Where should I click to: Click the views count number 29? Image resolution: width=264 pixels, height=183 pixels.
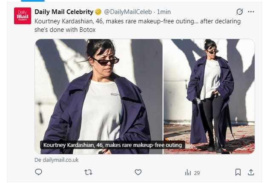[x=197, y=172]
